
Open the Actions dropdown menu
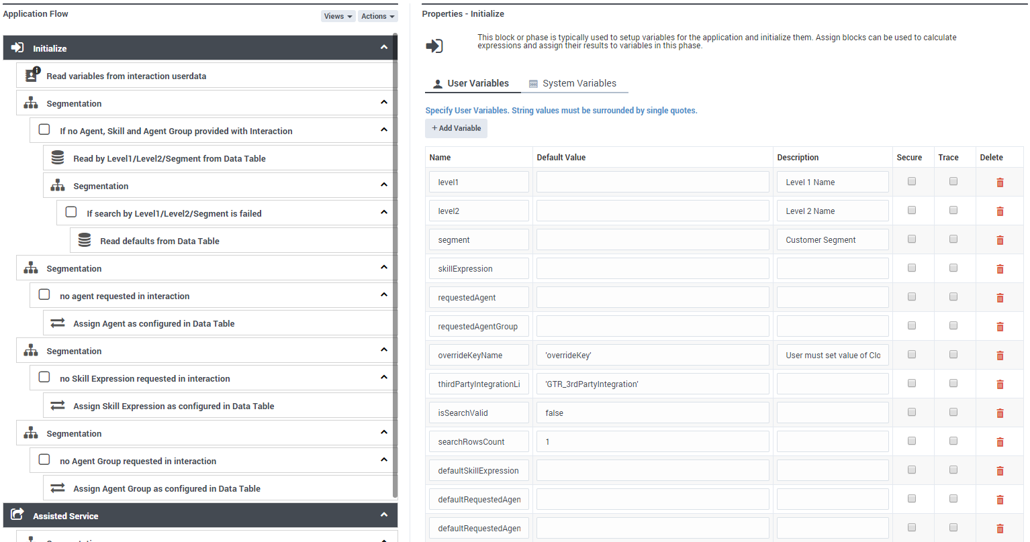(377, 16)
